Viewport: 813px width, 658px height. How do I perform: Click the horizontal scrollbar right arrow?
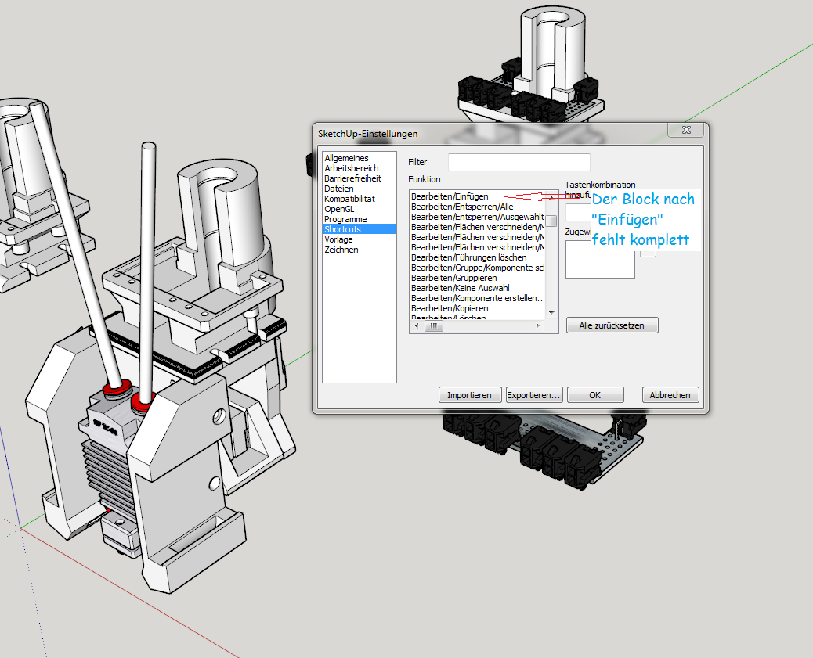538,326
